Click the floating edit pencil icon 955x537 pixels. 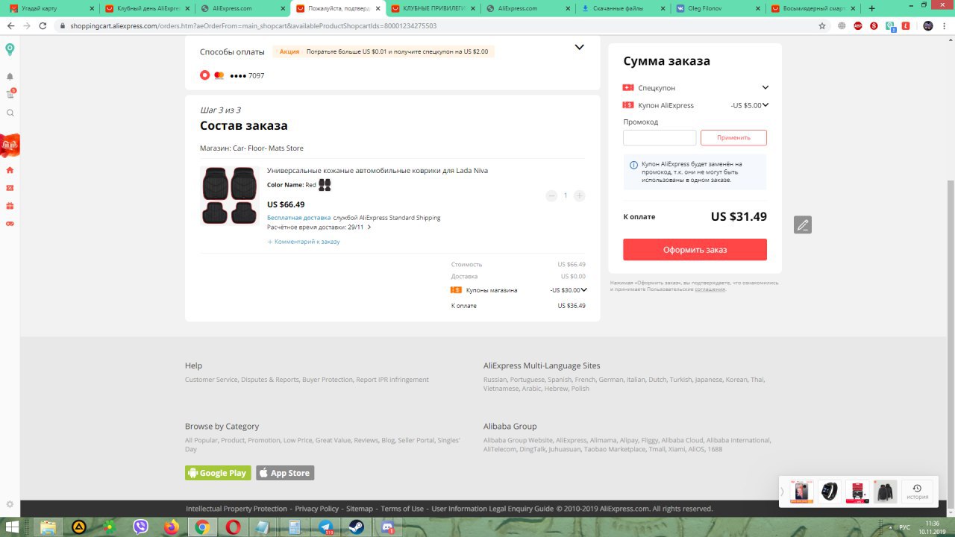(x=803, y=224)
